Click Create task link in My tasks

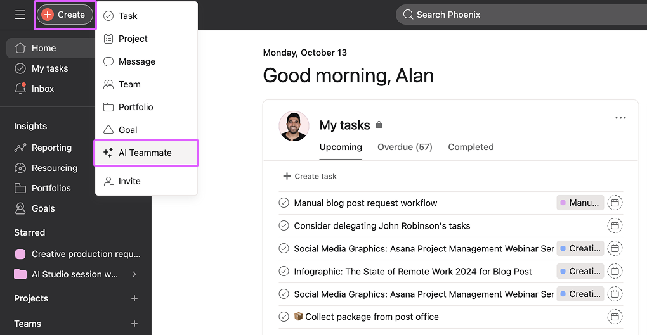[x=310, y=176]
